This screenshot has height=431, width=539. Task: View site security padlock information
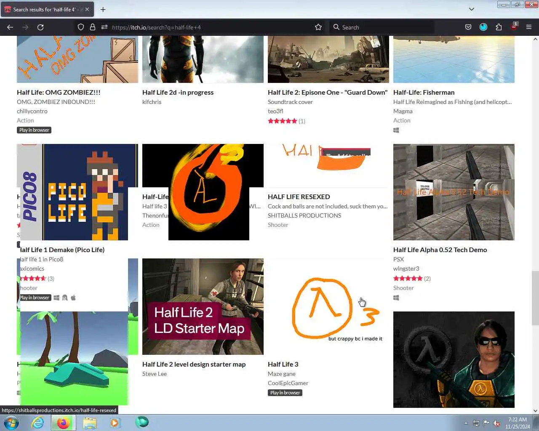93,27
